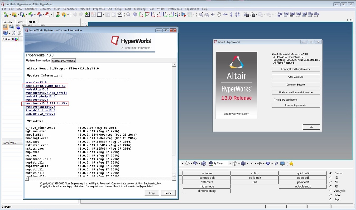Select the XY top plane view icon
Image resolution: width=356 pixels, height=210 pixels.
tap(141, 14)
